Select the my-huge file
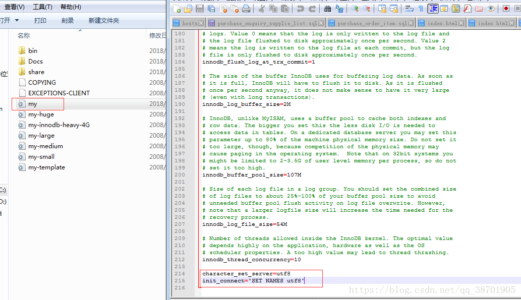 click(x=41, y=114)
